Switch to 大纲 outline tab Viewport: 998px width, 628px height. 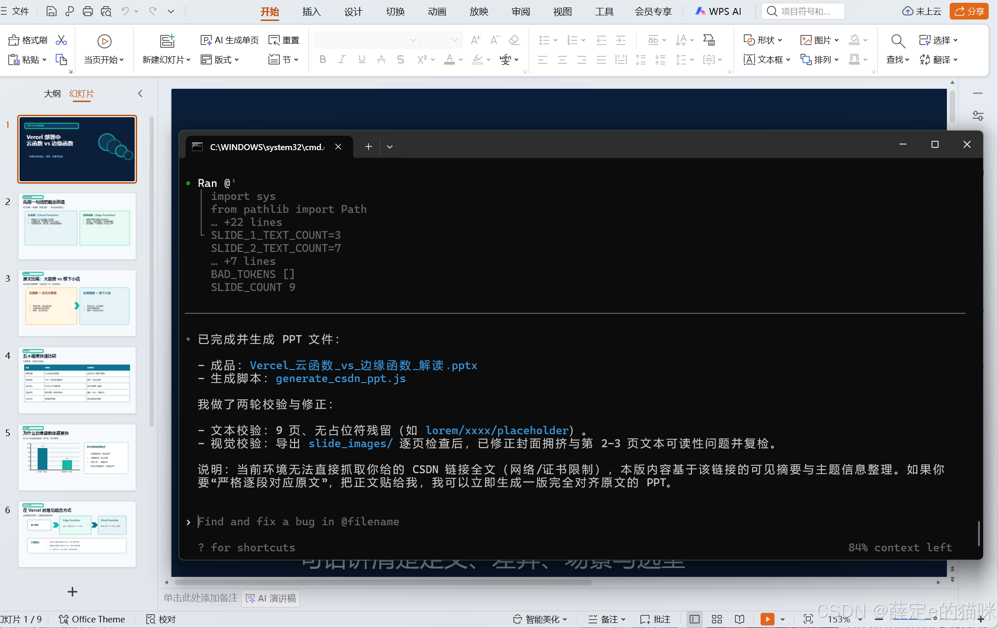point(52,94)
